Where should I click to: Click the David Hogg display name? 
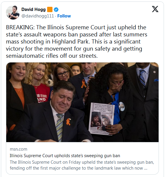click(33, 9)
